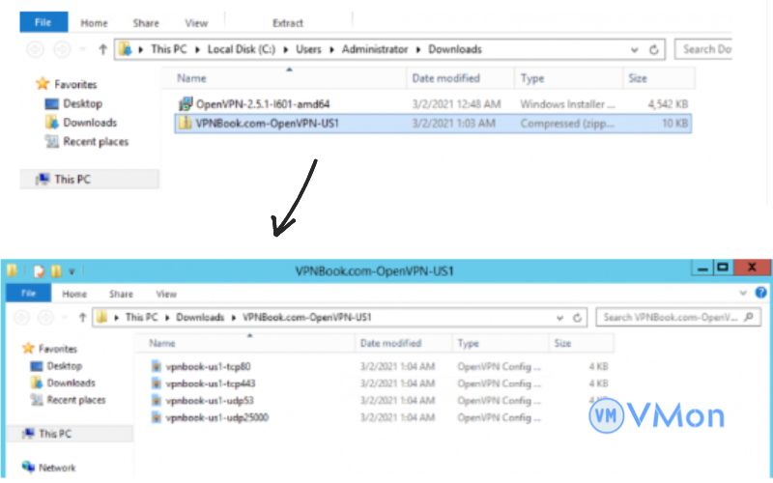Refresh the Downloads folder view
The height and width of the screenshot is (483, 773).
coord(654,50)
